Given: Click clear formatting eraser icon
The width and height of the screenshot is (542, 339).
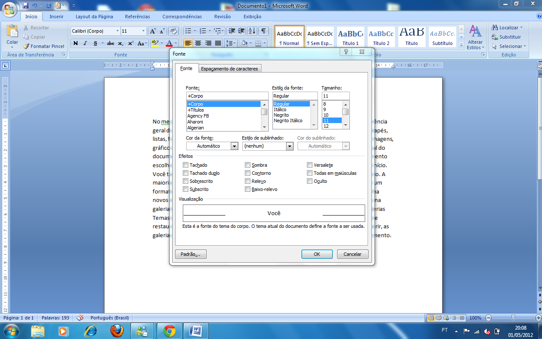Looking at the screenshot, I should click(x=173, y=31).
